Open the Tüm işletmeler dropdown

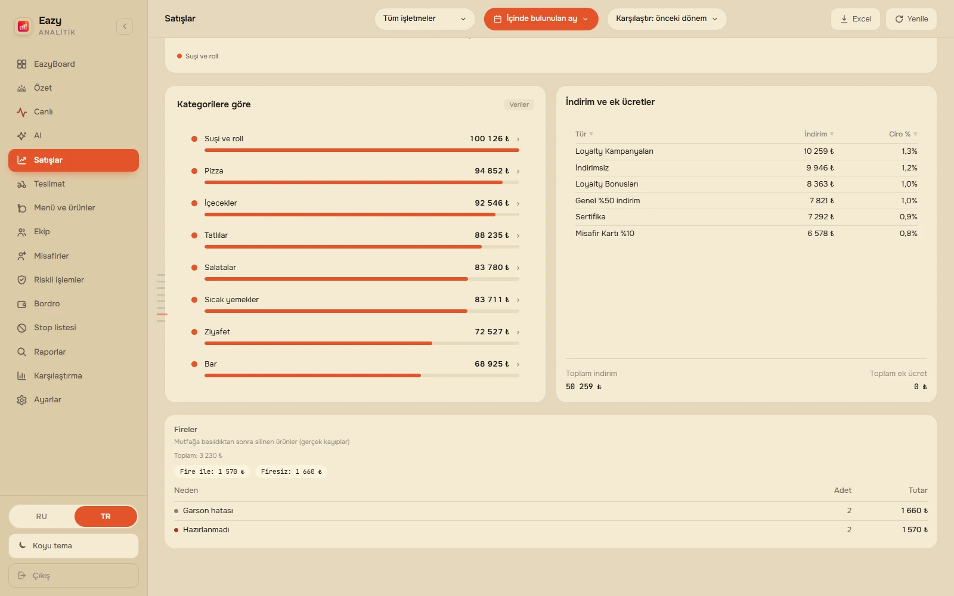click(x=425, y=19)
